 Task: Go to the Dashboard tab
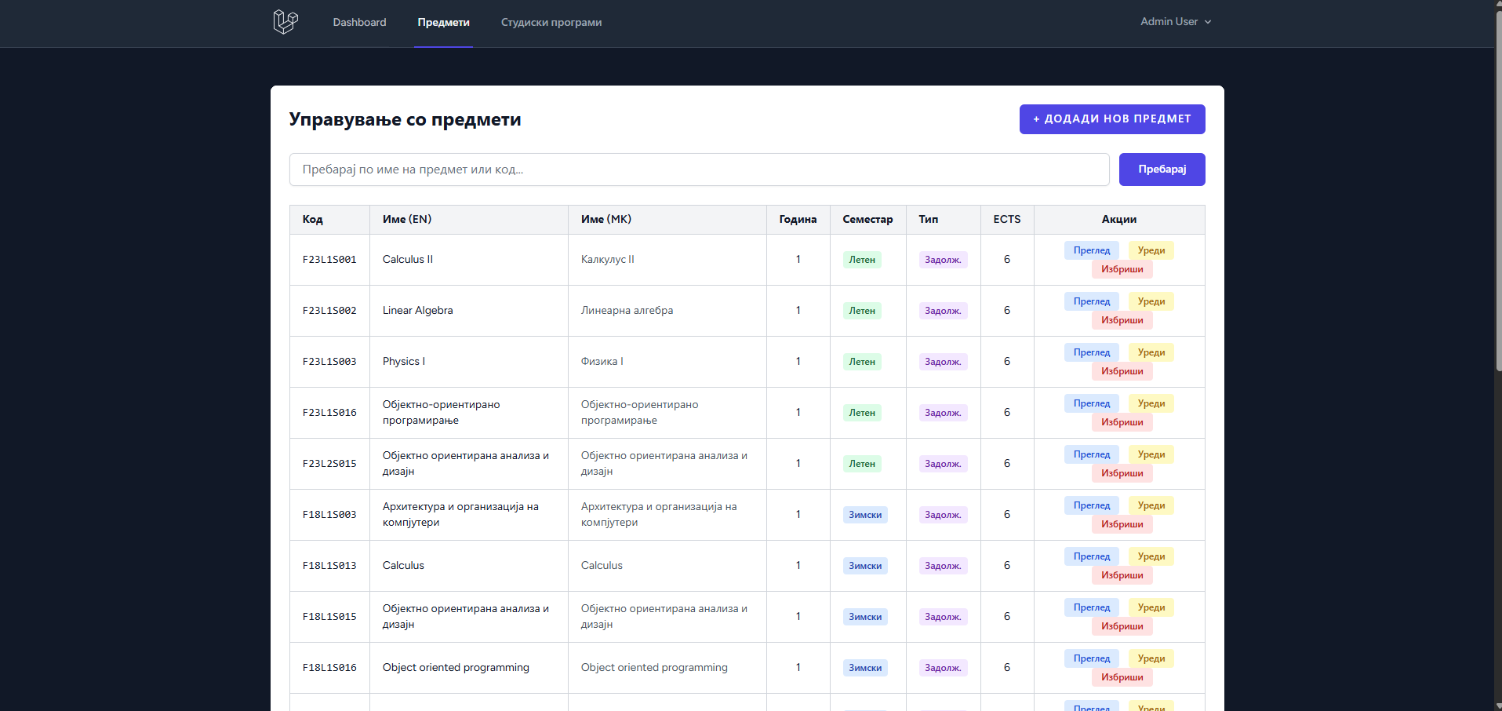pos(359,22)
